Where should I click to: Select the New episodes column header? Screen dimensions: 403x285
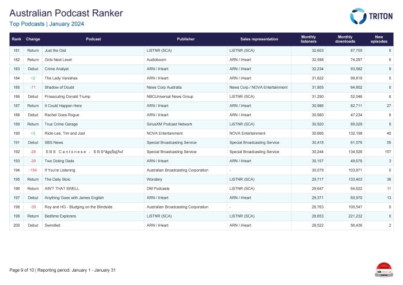coord(379,39)
